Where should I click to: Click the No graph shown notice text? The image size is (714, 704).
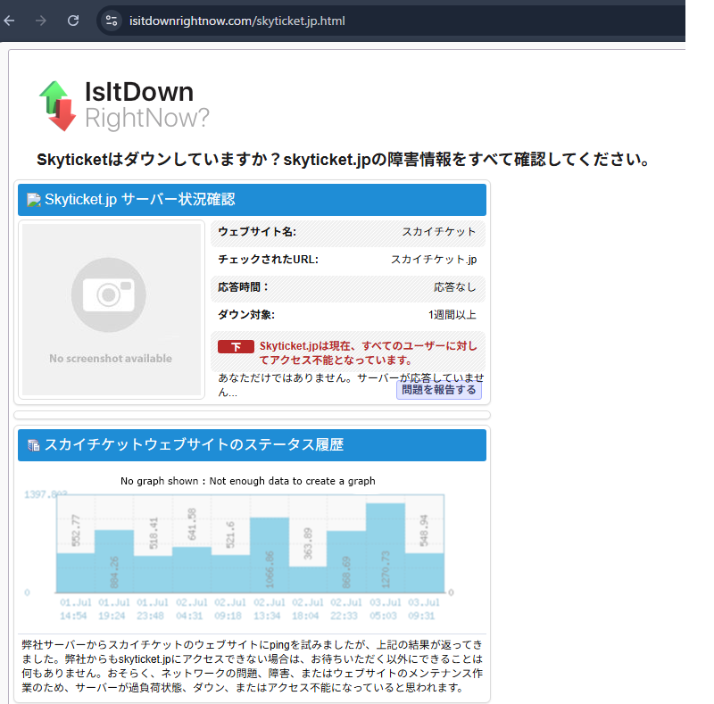248,481
